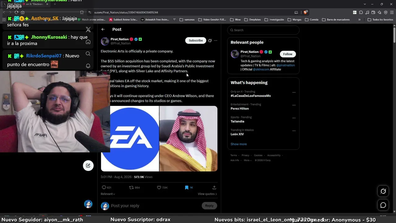The image size is (396, 223).
Task: Open the @skinscom affiliate link
Action: 261,69
